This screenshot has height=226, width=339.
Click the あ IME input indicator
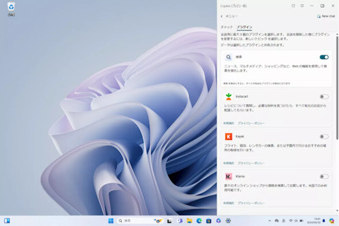tap(284, 221)
